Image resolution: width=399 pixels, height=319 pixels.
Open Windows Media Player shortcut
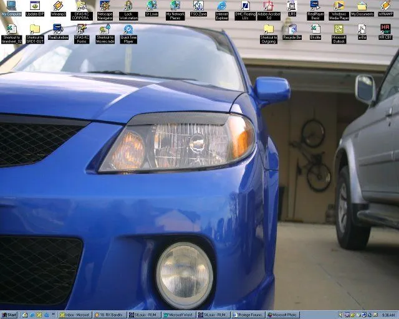(339, 6)
